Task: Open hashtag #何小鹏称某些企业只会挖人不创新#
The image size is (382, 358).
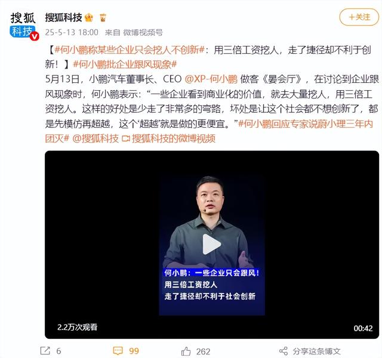Action: click(x=130, y=50)
